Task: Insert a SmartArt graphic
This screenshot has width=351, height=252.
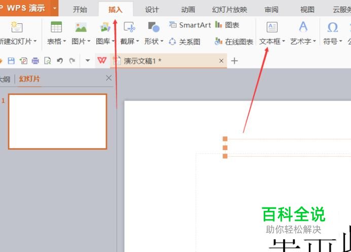Action: [x=190, y=25]
